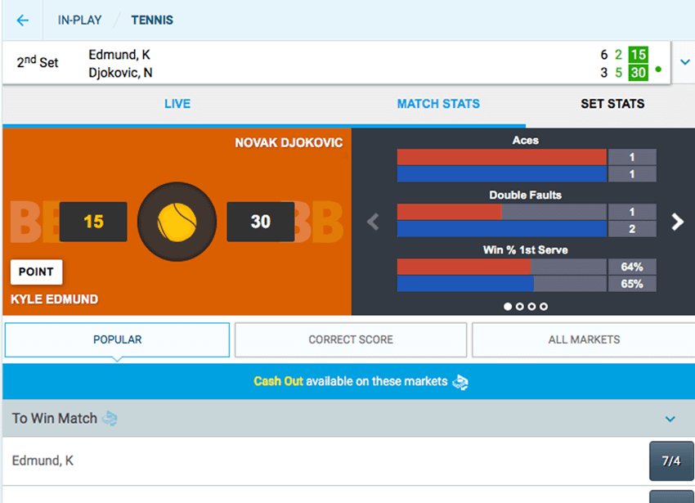Open the CORRECT SCORE markets tab
Viewport: 695px width, 503px height.
coord(351,339)
